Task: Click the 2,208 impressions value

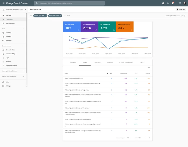Action: point(125,79)
